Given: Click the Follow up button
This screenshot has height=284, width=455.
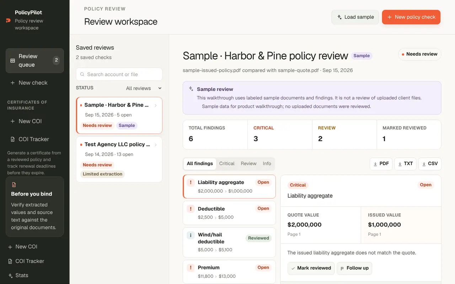Looking at the screenshot, I should click(x=354, y=268).
